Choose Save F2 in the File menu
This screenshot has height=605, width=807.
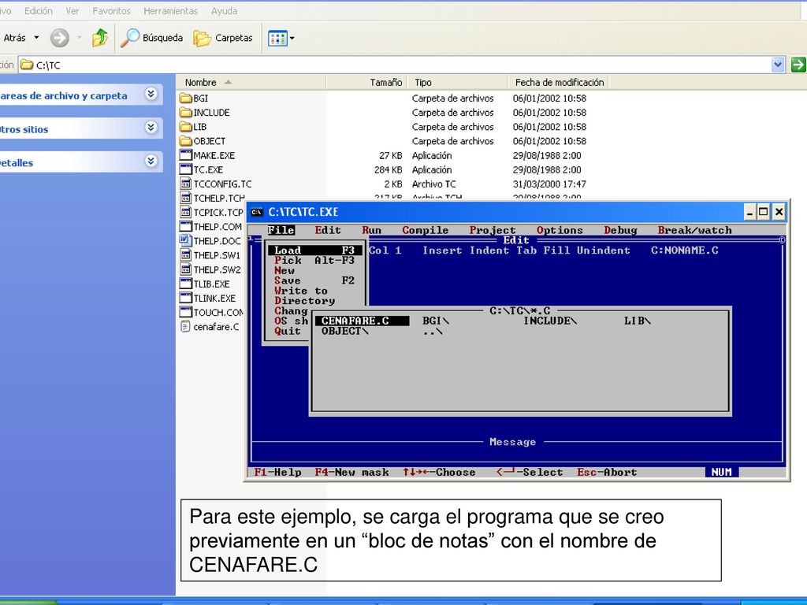point(315,280)
